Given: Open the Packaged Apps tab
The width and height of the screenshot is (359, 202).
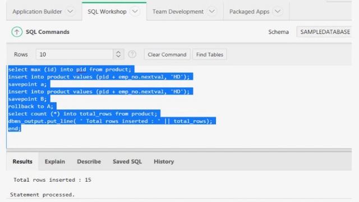Looking at the screenshot, I should (x=249, y=11).
